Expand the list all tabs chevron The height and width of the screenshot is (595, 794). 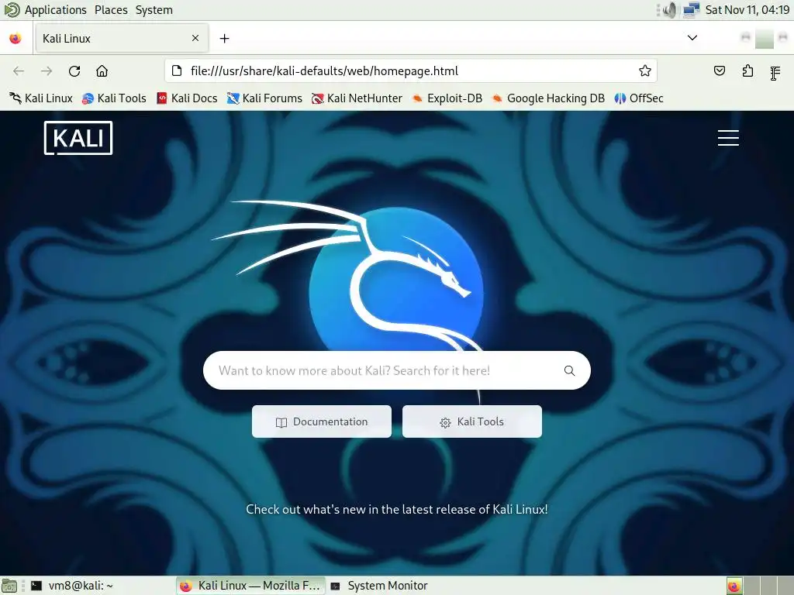coord(692,38)
